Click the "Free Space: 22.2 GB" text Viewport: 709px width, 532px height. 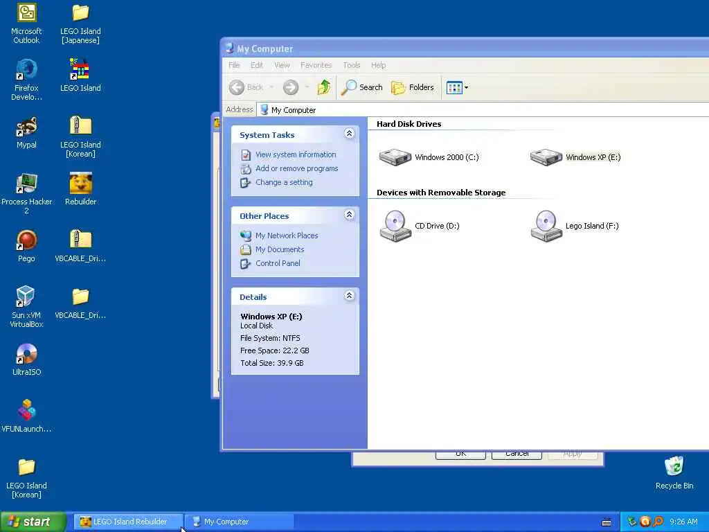coord(274,351)
